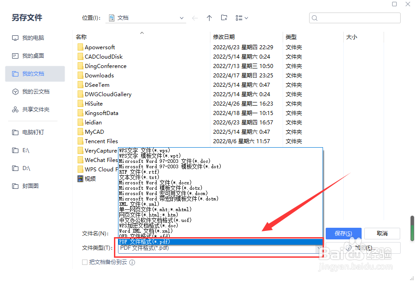Click the document icon in location bar

point(111,18)
